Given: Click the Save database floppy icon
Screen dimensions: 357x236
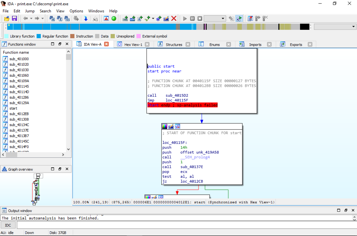Looking at the screenshot, I should click(x=14, y=19).
